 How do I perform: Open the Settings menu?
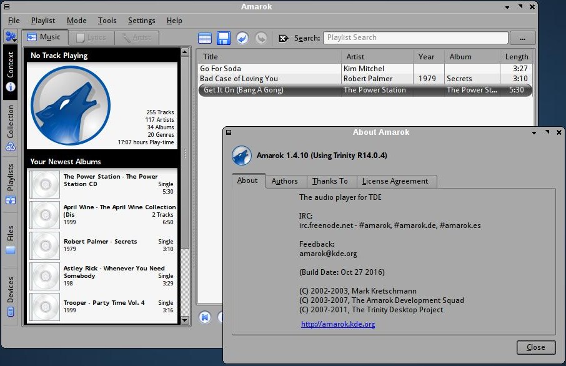(141, 21)
